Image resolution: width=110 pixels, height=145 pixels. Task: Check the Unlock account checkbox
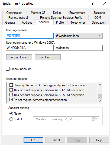pos(8,69)
